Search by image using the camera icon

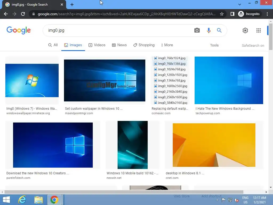tap(197, 30)
